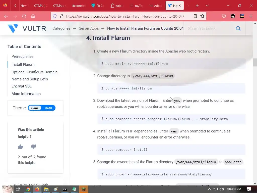Jump to Prerequisites in table of contents
257x193 pixels.
pos(22,57)
